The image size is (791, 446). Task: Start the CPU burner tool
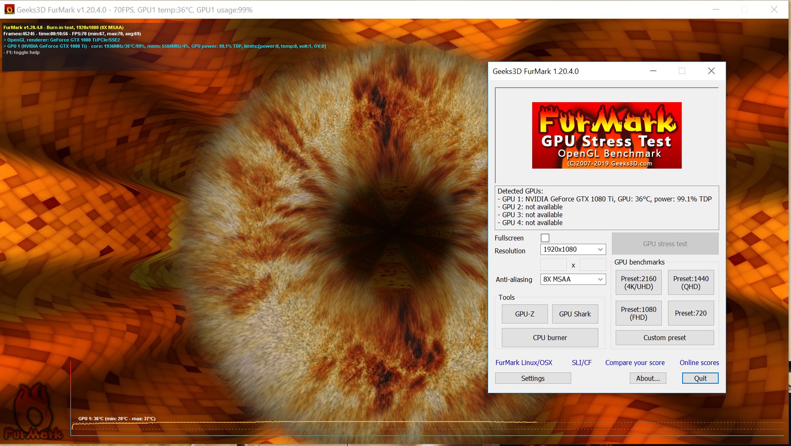pyautogui.click(x=550, y=338)
